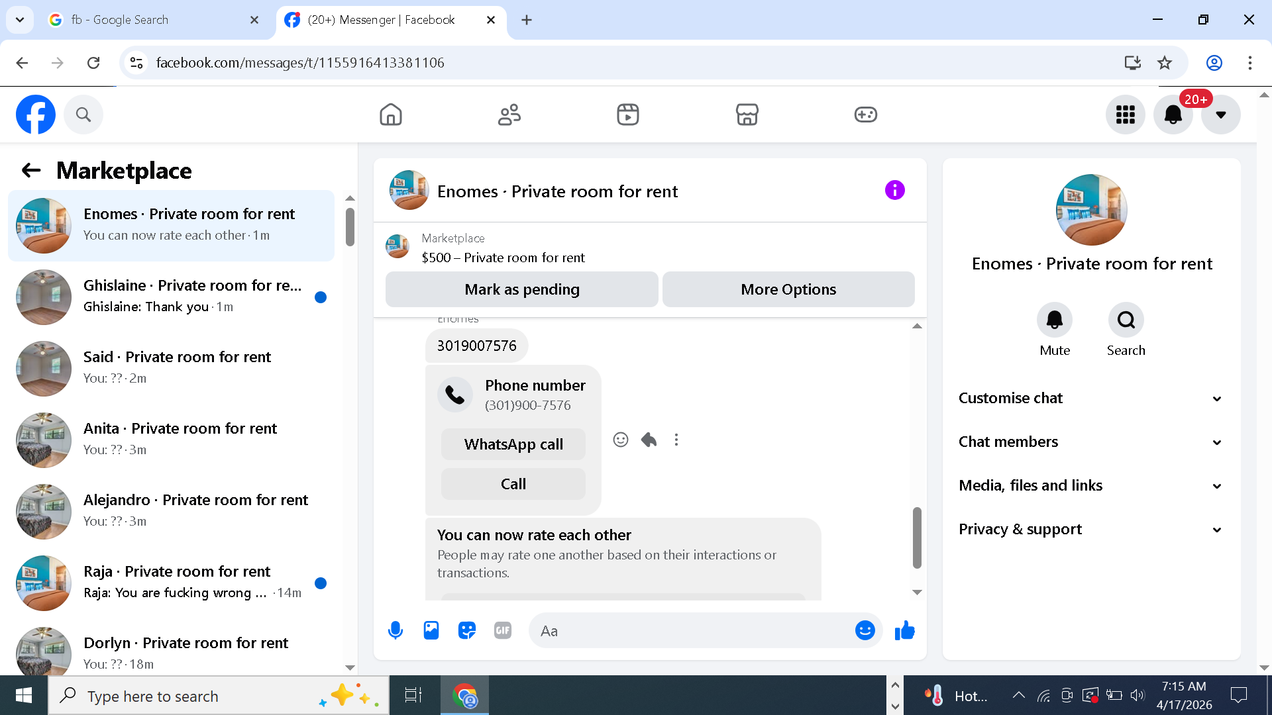Toggle conversation information panel icon

coord(894,191)
